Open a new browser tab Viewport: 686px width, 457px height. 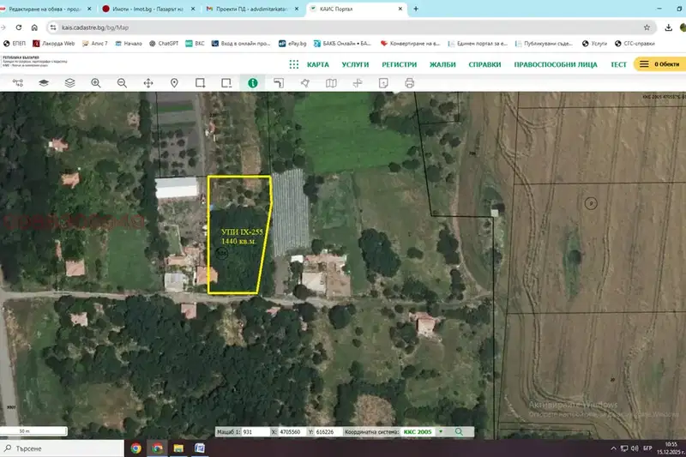[416, 9]
